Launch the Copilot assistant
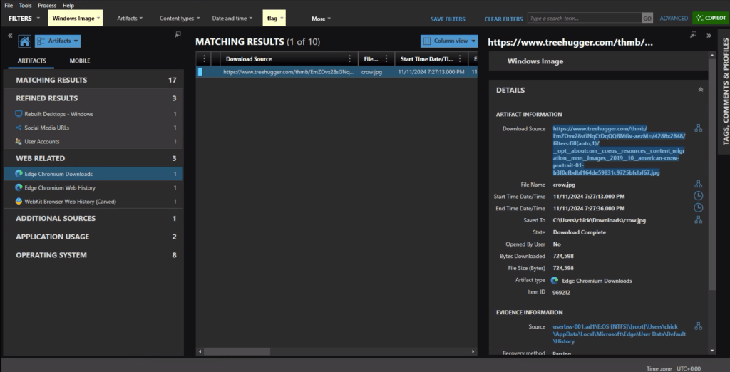The height and width of the screenshot is (372, 730). (711, 18)
